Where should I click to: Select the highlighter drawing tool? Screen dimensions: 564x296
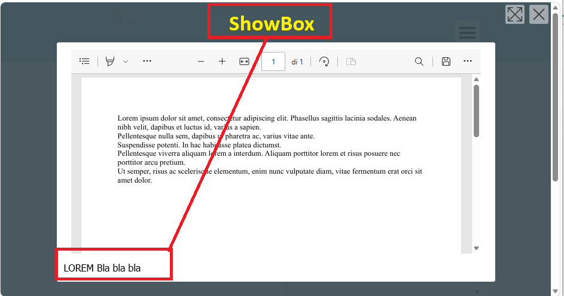(110, 61)
